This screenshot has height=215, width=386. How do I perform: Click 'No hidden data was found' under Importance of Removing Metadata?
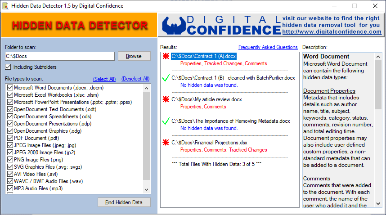209,128
